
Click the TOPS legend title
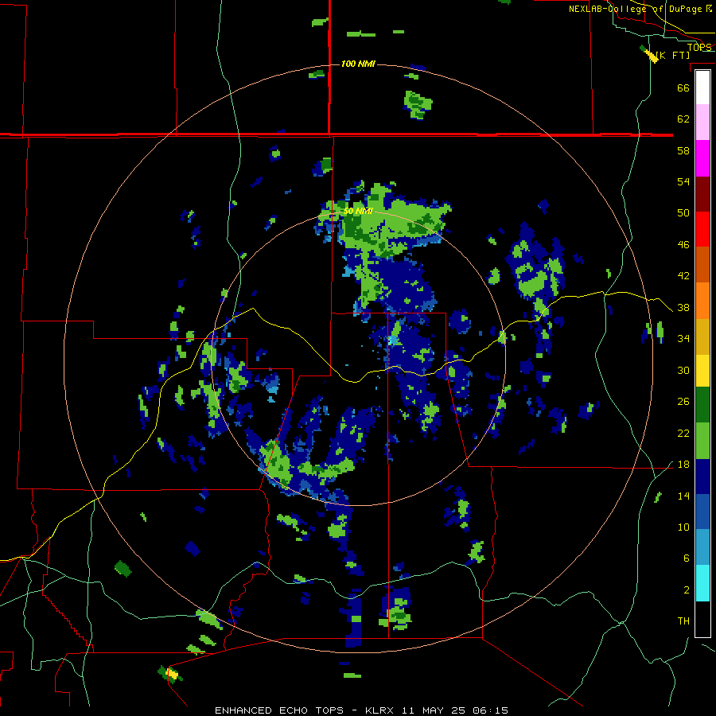click(x=699, y=47)
